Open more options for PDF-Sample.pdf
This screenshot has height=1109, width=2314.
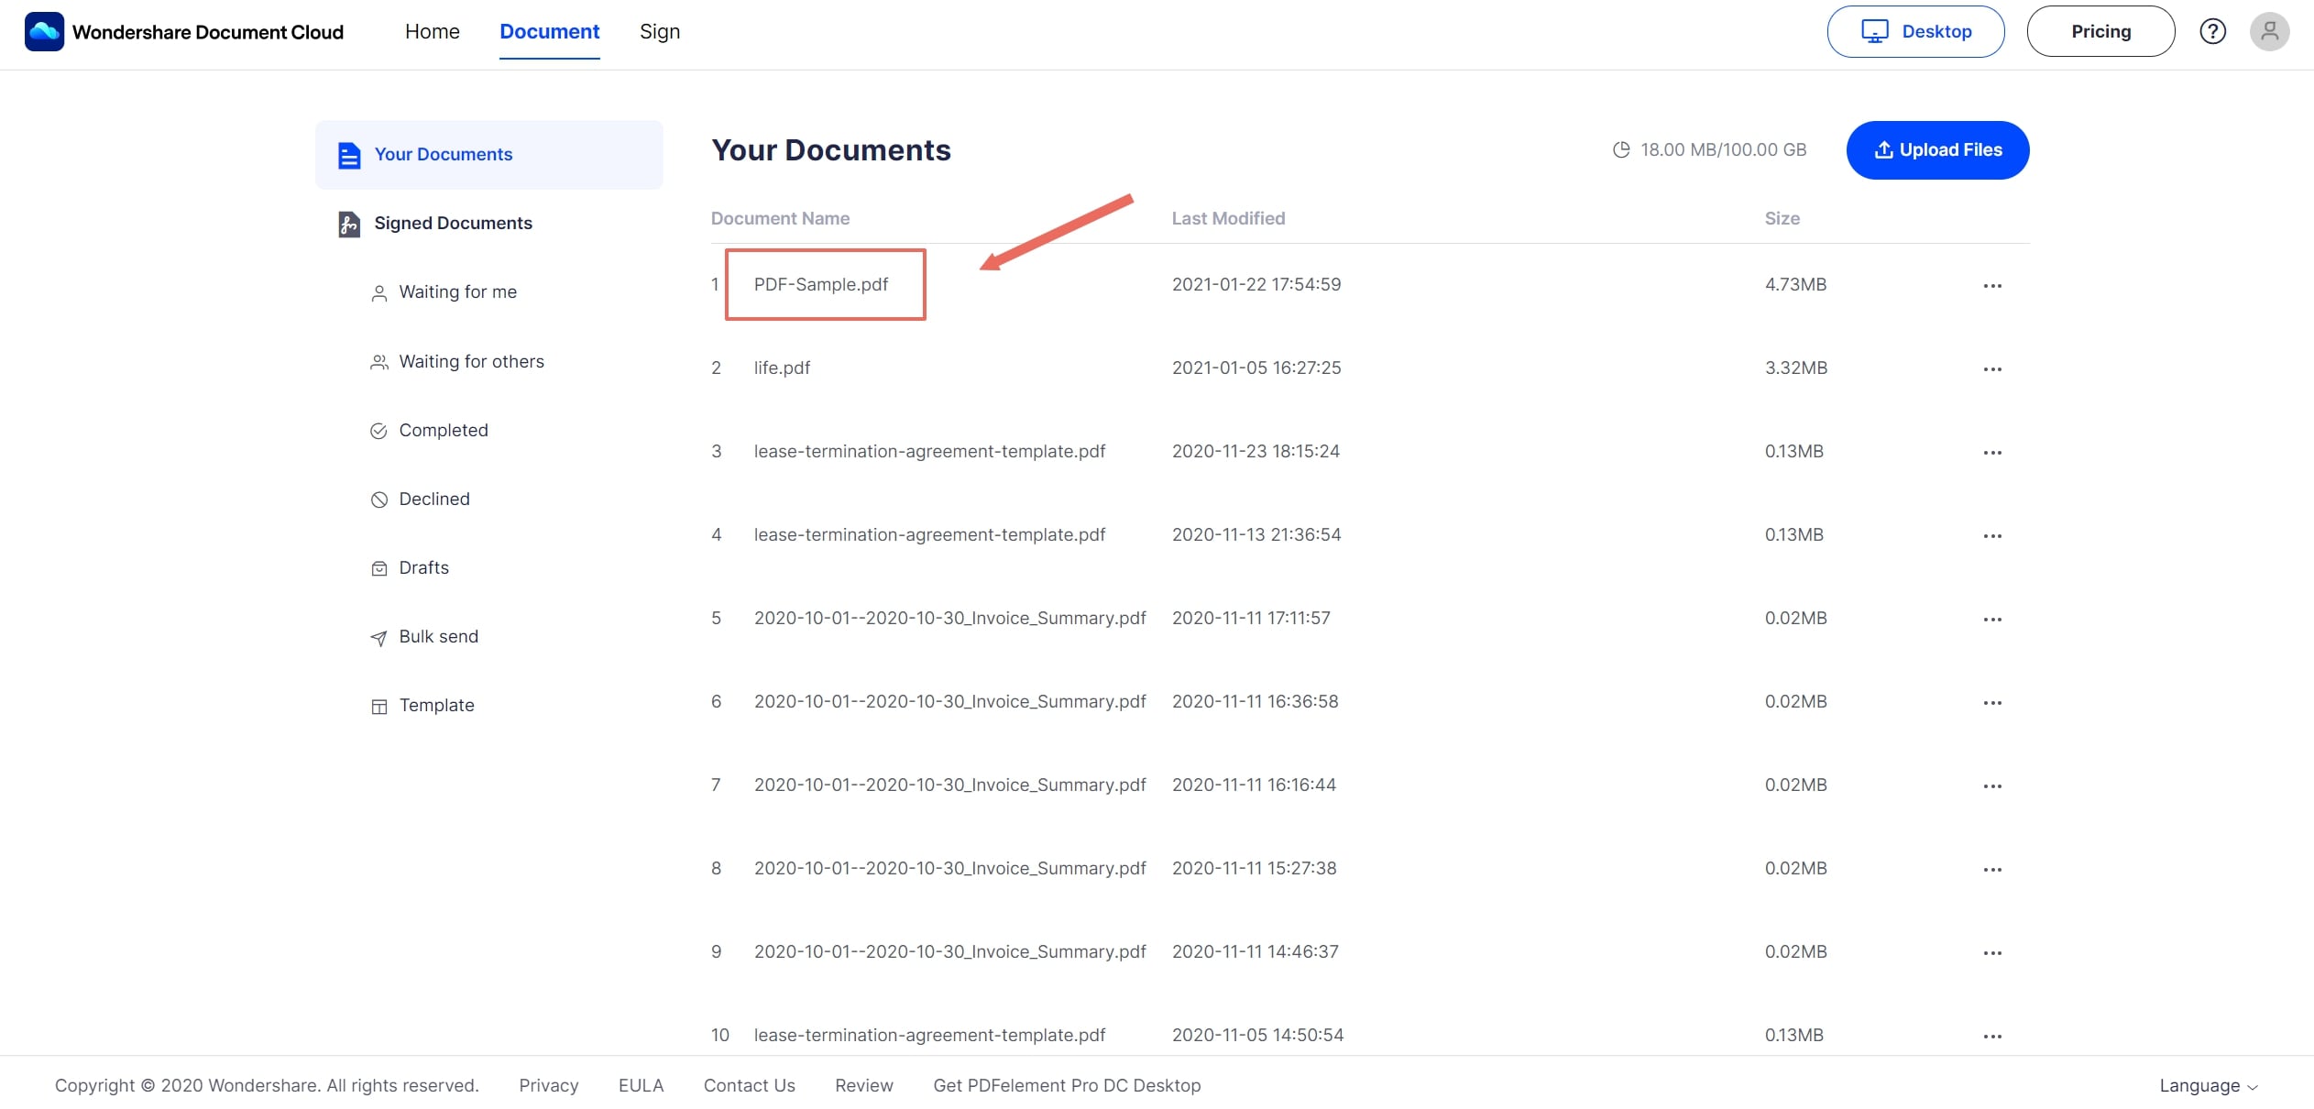click(1991, 286)
